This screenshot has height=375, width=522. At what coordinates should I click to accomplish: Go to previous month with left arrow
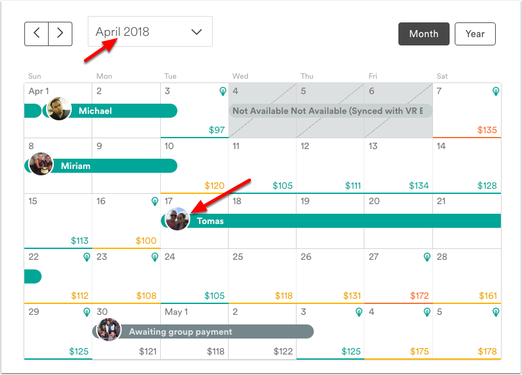[37, 34]
